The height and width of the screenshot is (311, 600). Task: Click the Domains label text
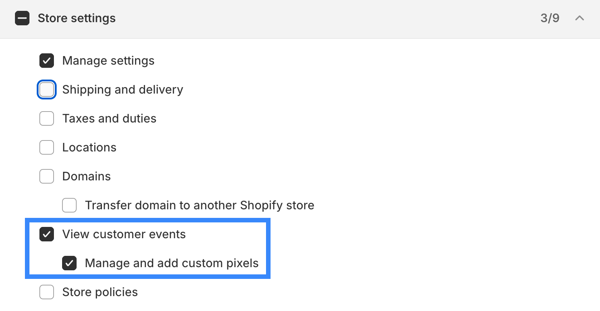point(86,176)
